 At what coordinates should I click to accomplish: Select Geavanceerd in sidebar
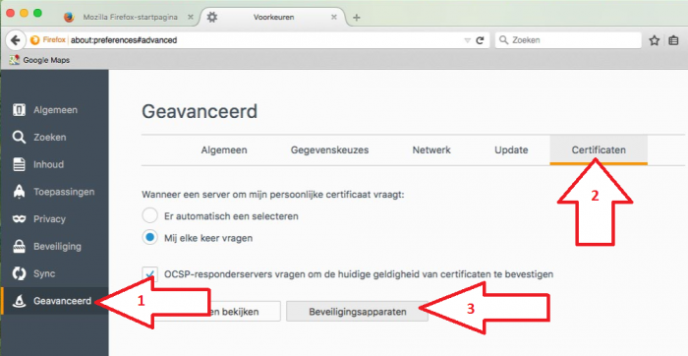[x=54, y=301]
